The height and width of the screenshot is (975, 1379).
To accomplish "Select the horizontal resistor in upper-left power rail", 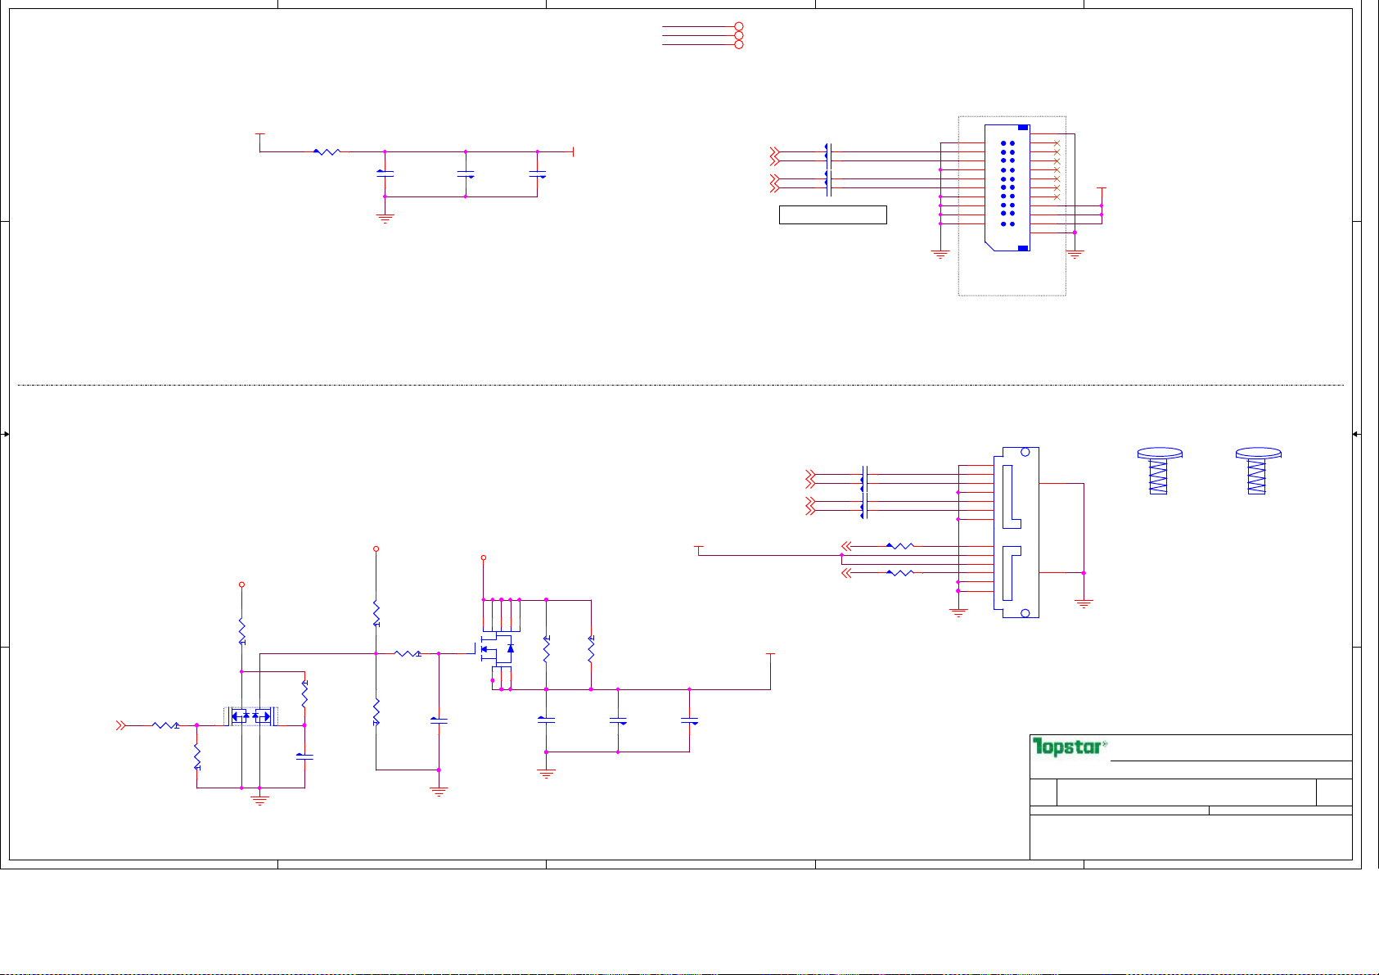I will 327,151.
